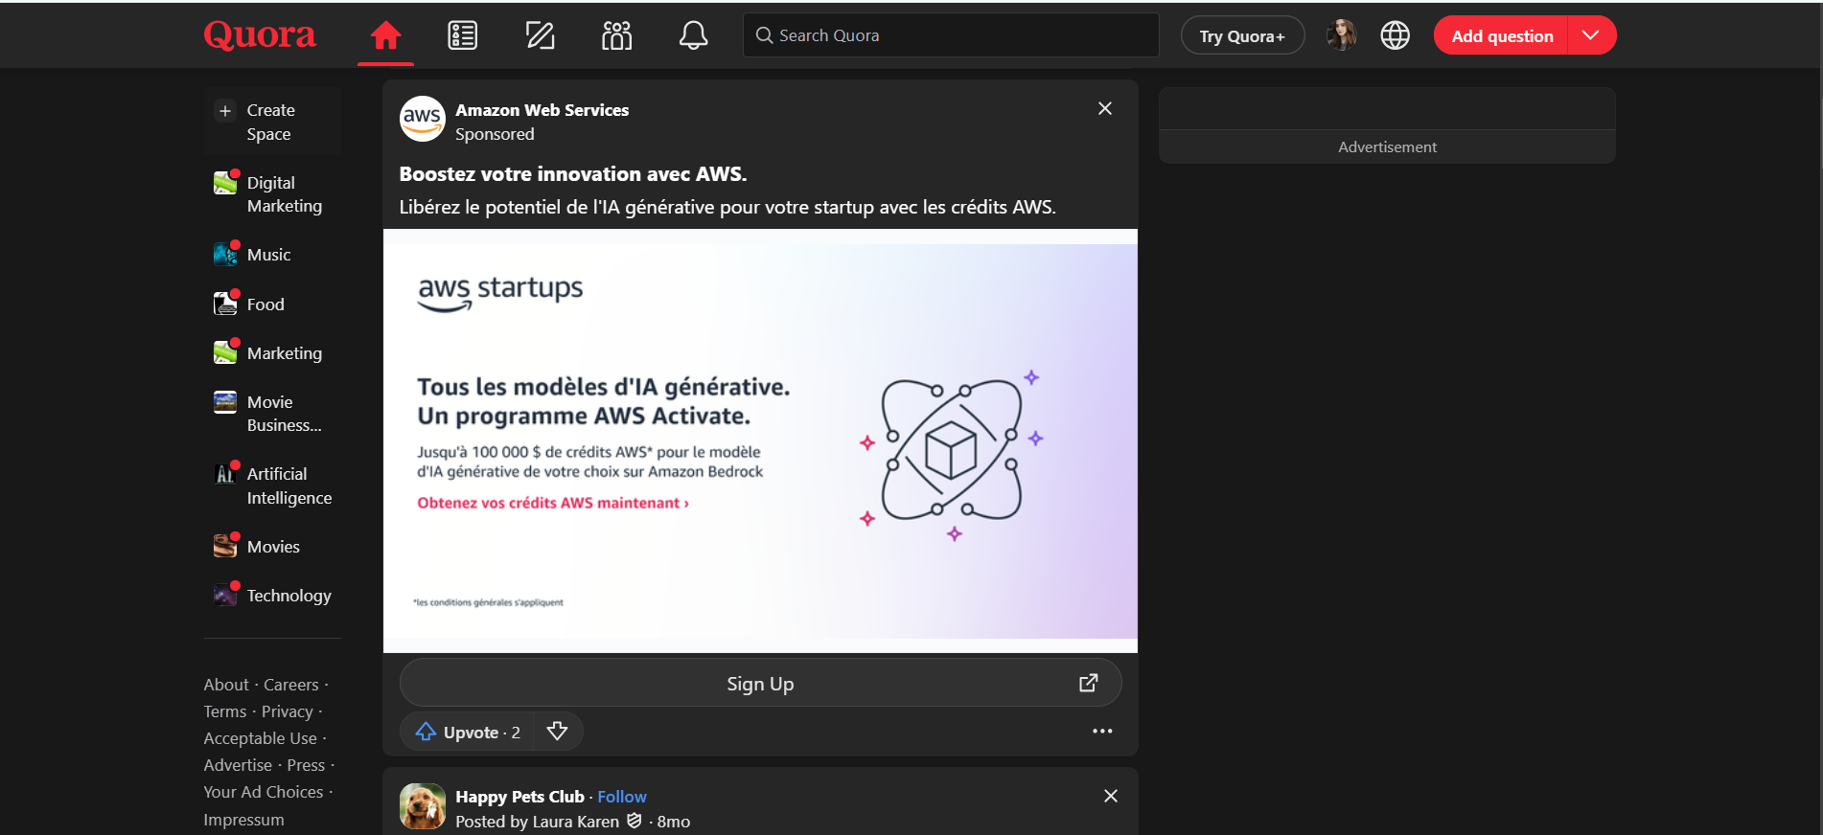Click the Search Quora field
Screen dimensions: 1823x835
(x=951, y=35)
